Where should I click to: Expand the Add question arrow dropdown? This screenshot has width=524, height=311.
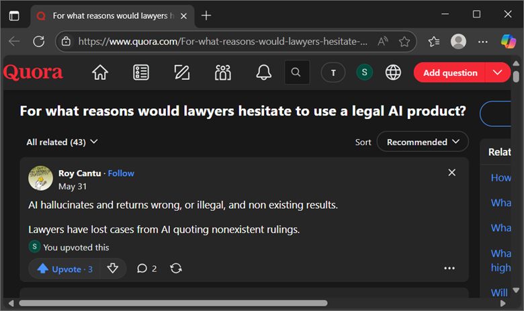coord(497,73)
